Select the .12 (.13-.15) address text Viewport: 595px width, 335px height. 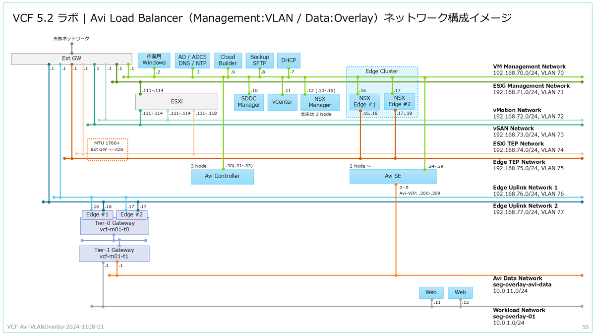(x=321, y=90)
